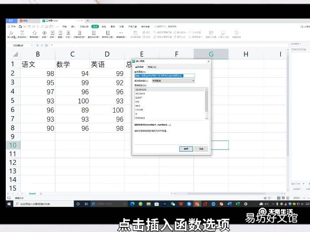Click the fx icon in the formula bar
Image resolution: width=310 pixels, height=232 pixels.
tap(46, 46)
